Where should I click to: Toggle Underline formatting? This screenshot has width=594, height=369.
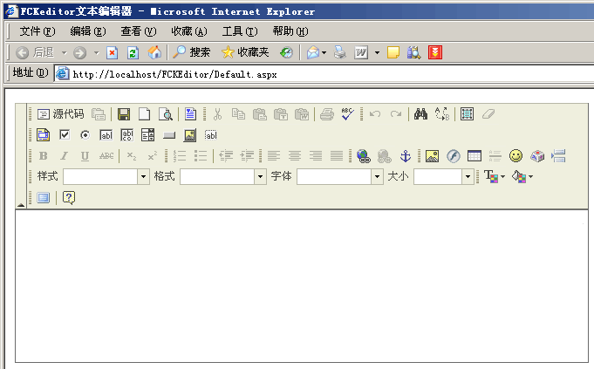pyautogui.click(x=85, y=156)
